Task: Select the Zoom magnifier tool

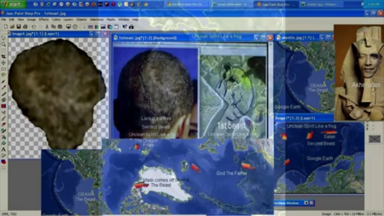Action: coord(4,44)
